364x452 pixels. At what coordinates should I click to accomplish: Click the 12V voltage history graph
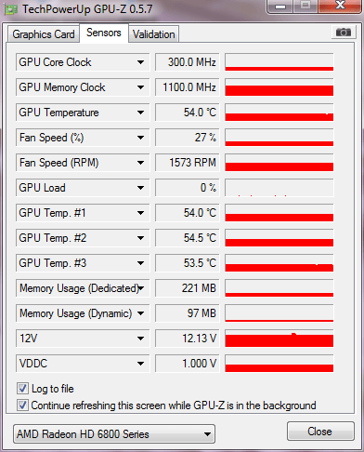(279, 339)
